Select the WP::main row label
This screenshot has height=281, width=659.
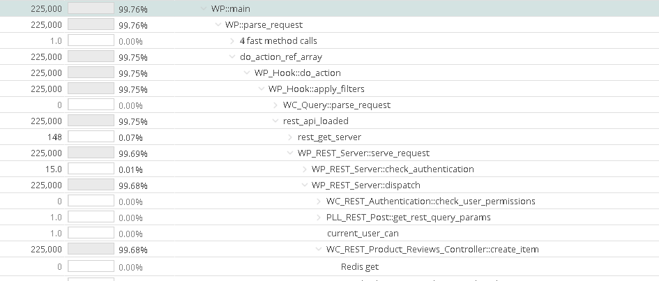point(231,8)
